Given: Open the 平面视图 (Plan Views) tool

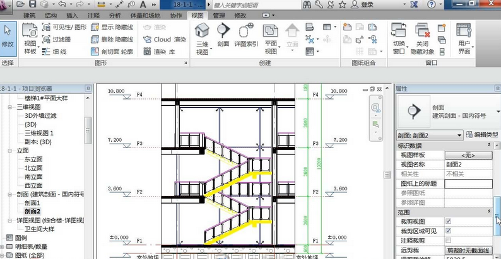Looking at the screenshot, I should pos(271,37).
